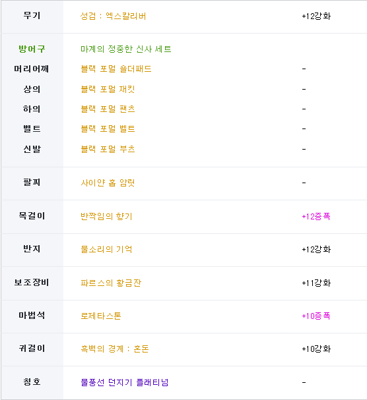Select the 마계의 정중한 신사 세트 armor set
The height and width of the screenshot is (400, 367).
point(125,49)
